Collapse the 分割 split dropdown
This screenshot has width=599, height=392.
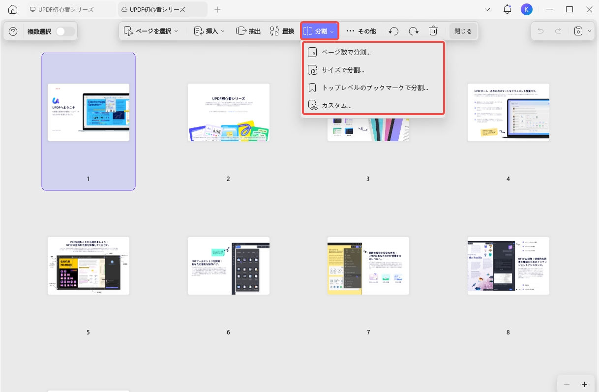pos(320,31)
